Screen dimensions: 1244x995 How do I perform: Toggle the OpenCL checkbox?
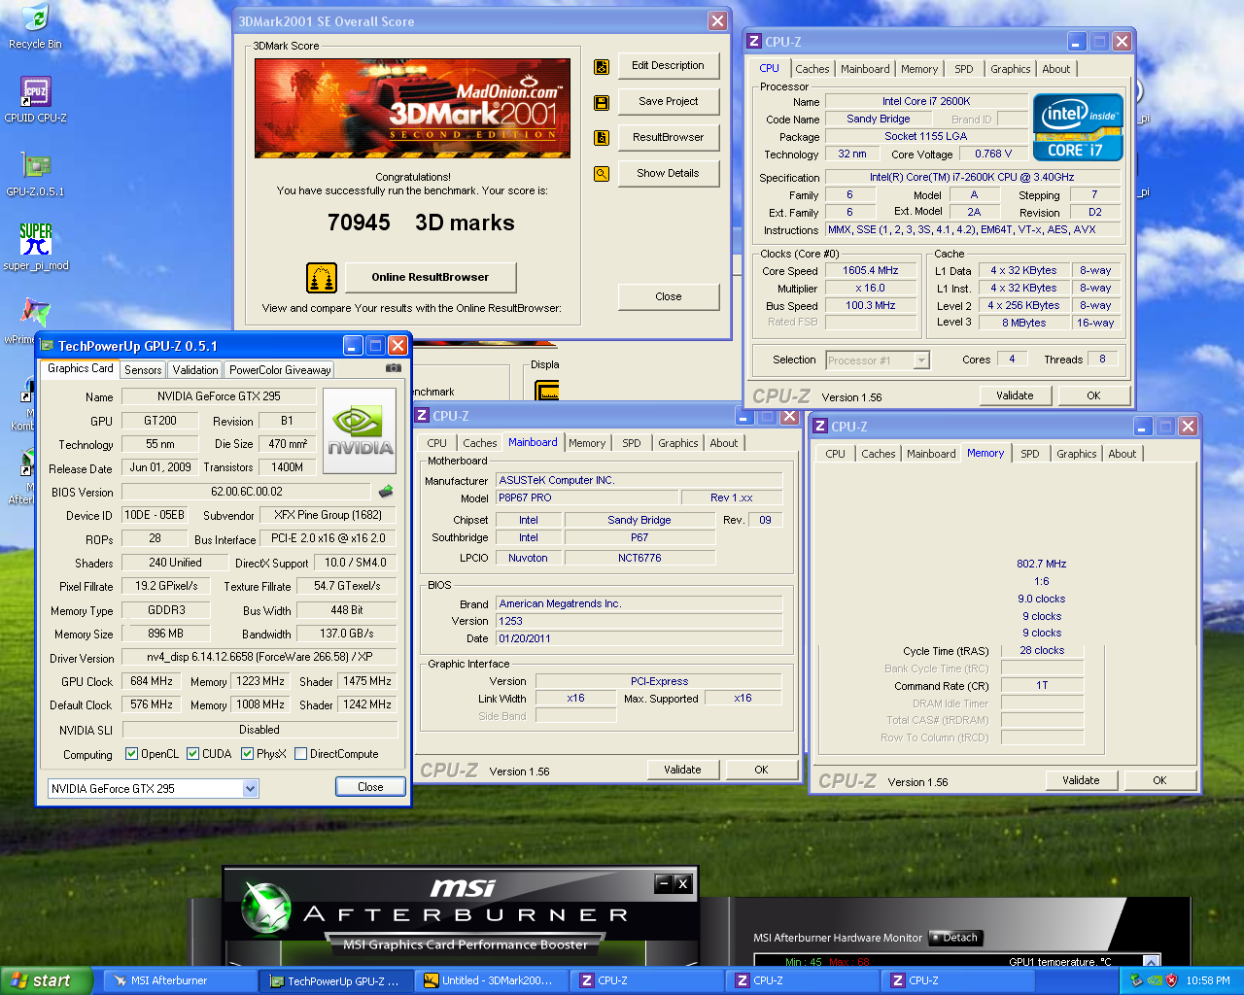tap(132, 754)
